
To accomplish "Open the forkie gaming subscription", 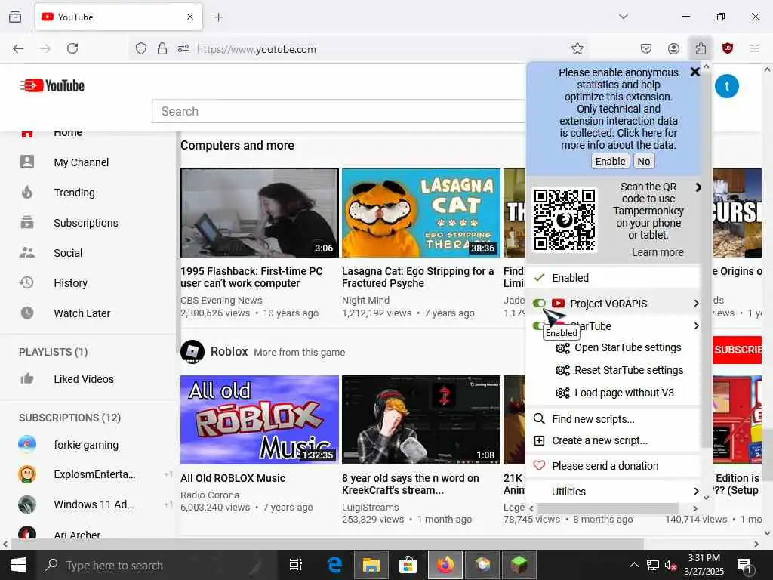I will click(x=86, y=444).
